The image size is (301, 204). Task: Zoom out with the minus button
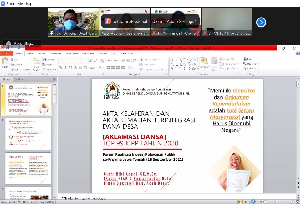coord(265,202)
